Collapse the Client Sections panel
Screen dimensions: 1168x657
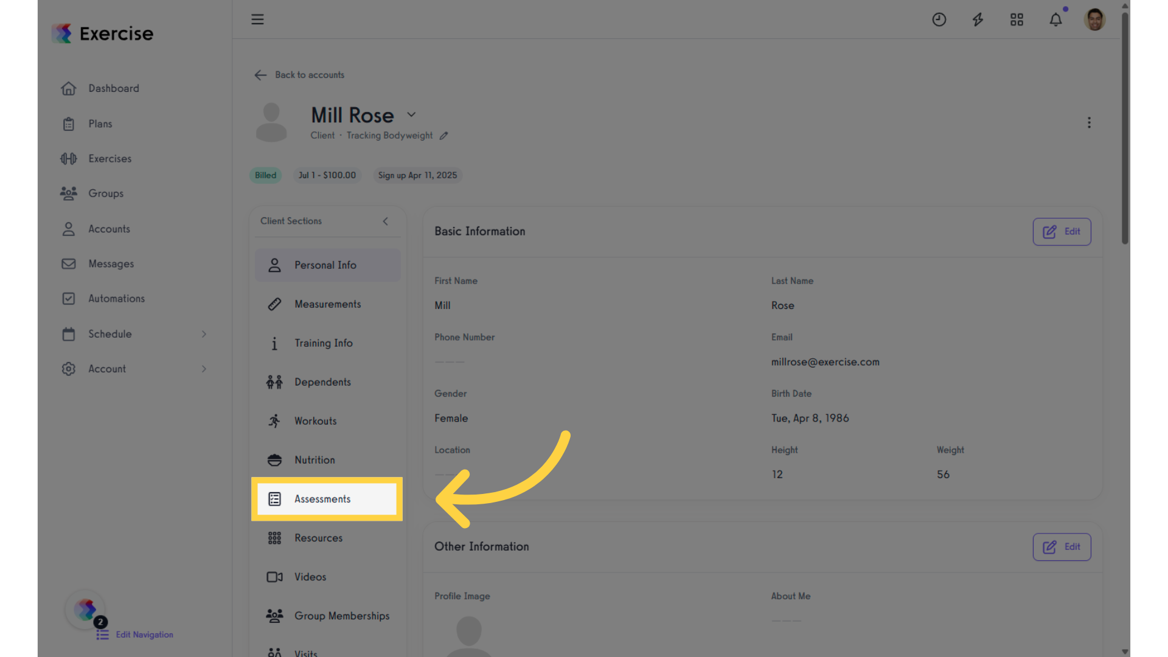tap(385, 221)
